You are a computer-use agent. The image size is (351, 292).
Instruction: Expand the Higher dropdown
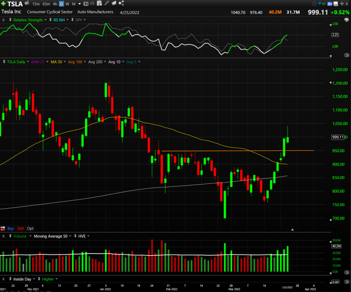point(57,279)
